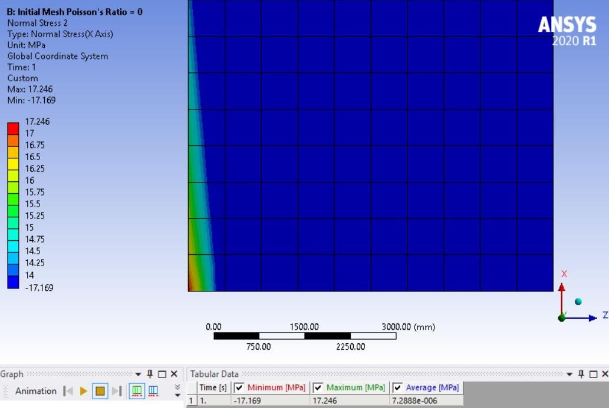Click the legend value 14.75
The image size is (609, 408).
click(35, 239)
